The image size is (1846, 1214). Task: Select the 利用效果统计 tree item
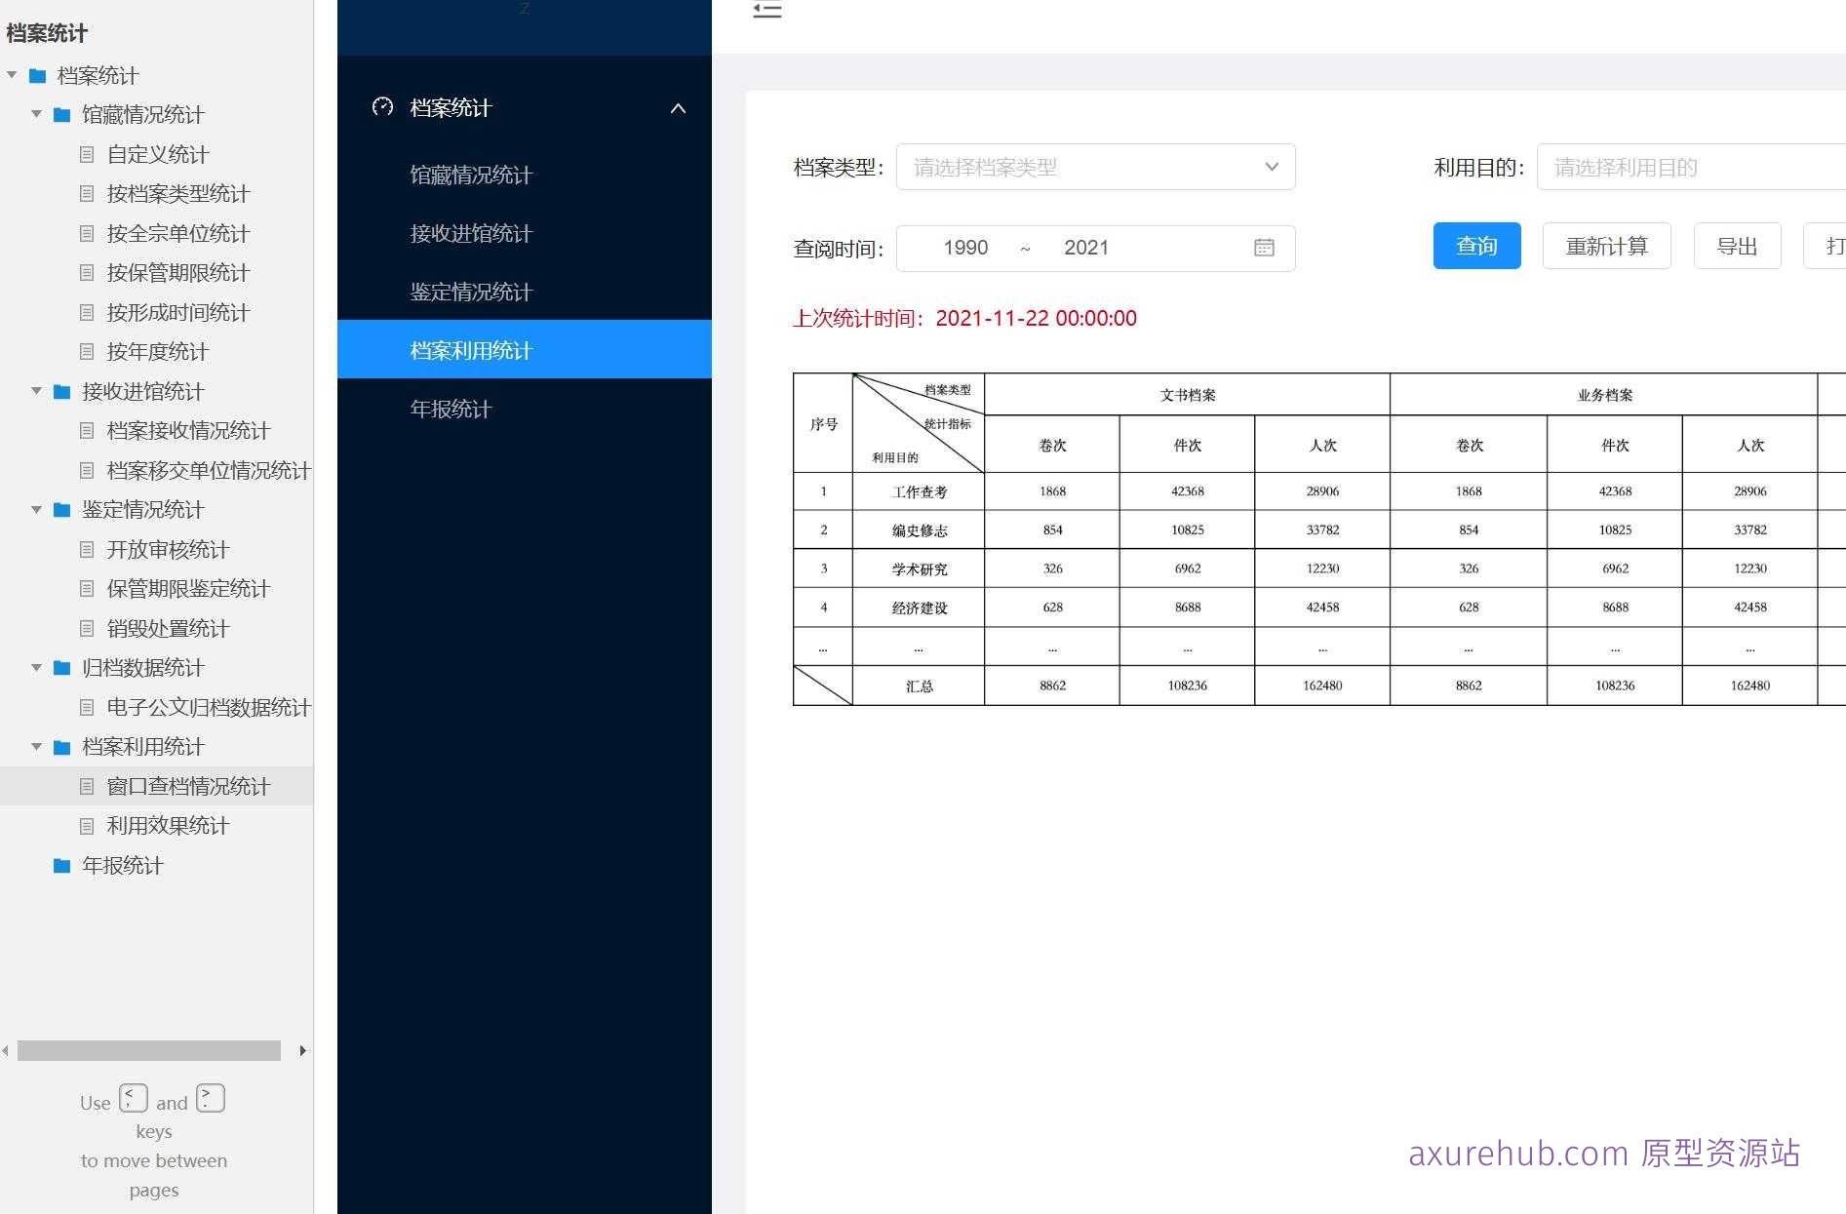(167, 826)
